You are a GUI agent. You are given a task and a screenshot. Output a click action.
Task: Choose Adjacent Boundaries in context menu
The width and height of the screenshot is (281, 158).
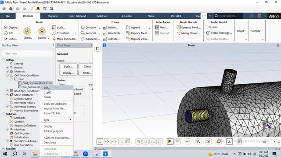click(57, 138)
